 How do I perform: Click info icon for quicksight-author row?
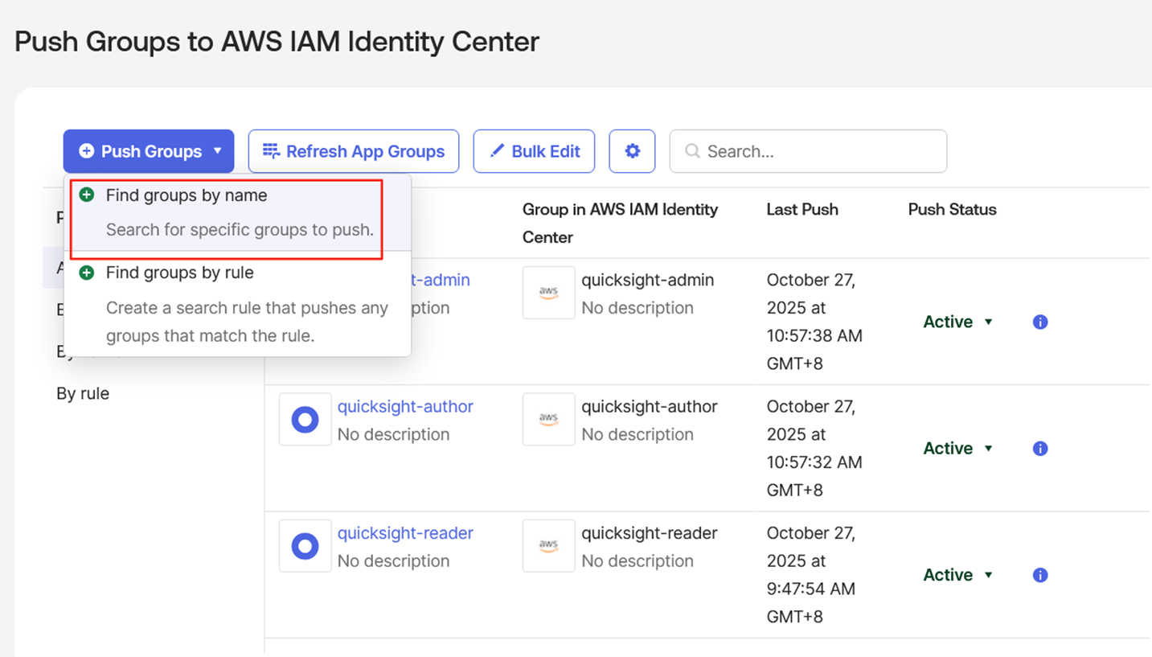(1039, 449)
